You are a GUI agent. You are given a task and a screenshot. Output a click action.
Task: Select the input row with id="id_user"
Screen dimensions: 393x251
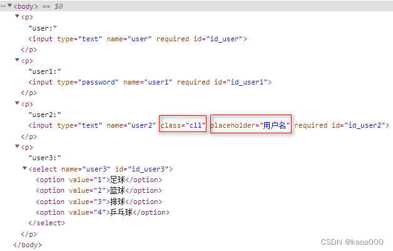tap(138, 39)
